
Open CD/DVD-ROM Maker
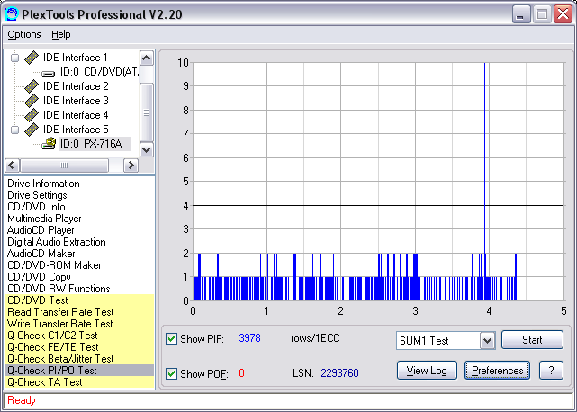pos(54,265)
